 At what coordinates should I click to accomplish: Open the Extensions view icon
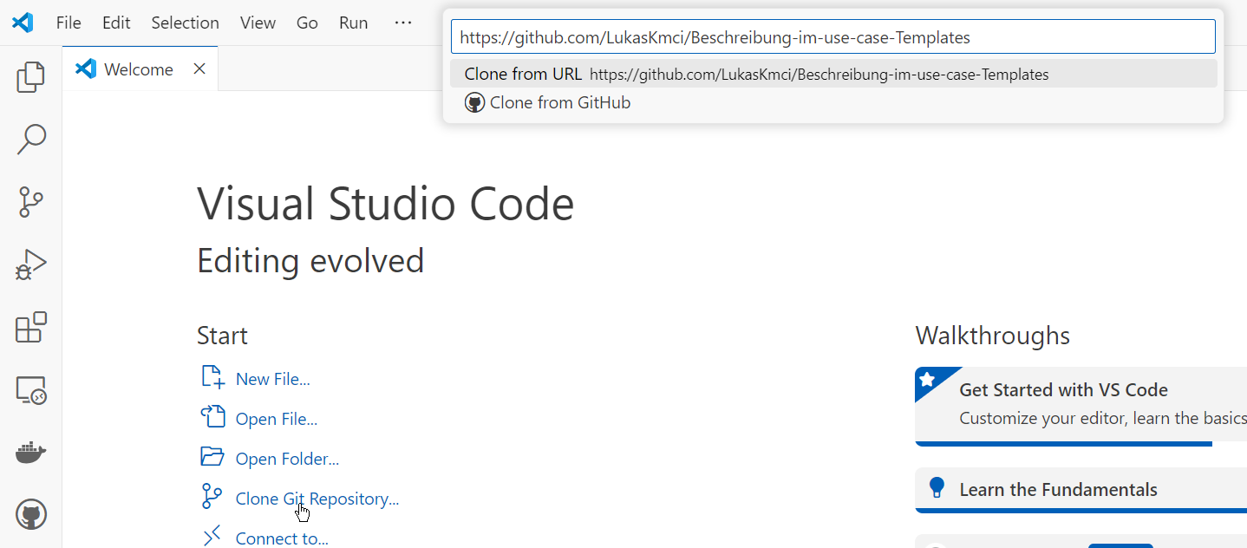pyautogui.click(x=31, y=327)
